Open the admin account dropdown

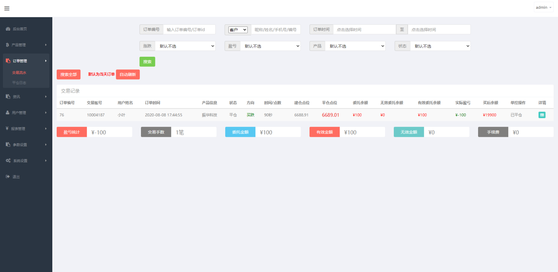543,7
